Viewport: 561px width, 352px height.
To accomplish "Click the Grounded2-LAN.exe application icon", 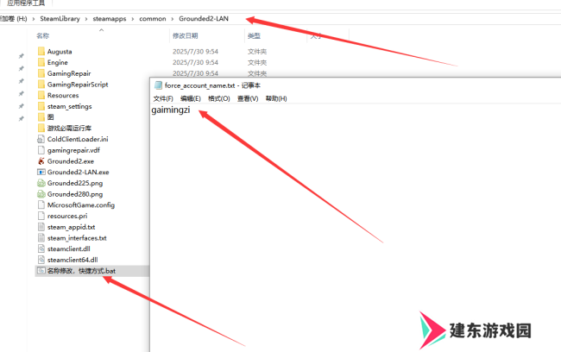I will click(x=41, y=172).
